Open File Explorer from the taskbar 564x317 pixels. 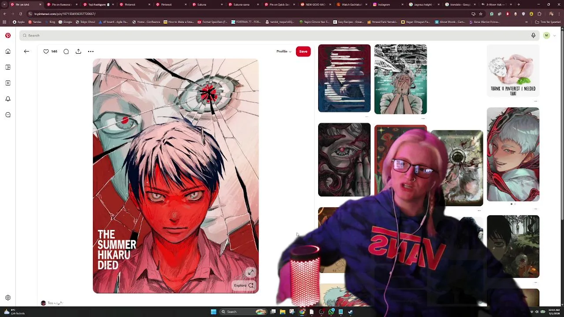click(282, 312)
